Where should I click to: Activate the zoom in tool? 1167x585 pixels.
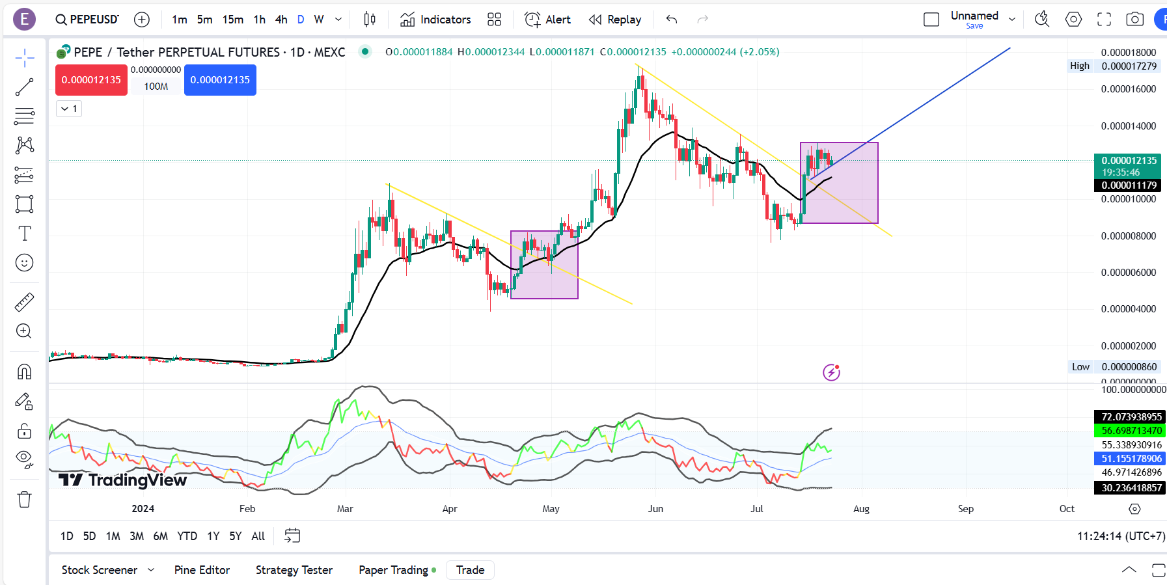pos(25,331)
